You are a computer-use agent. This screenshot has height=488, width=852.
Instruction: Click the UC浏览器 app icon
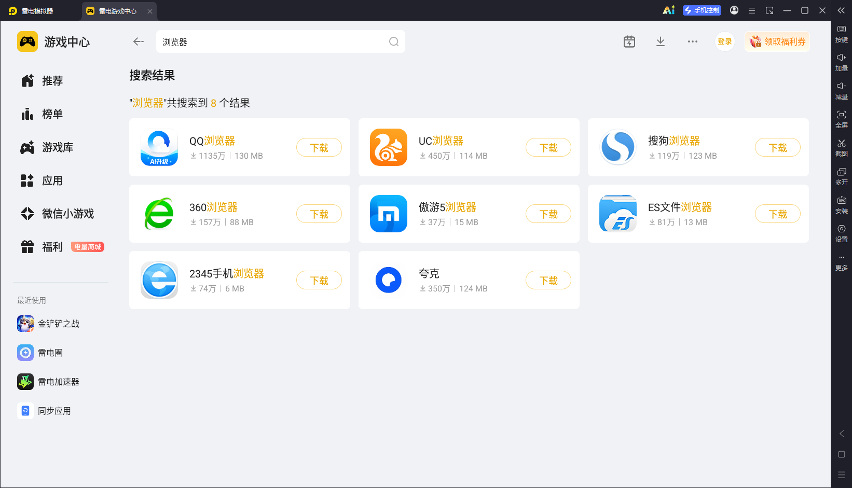tap(389, 147)
